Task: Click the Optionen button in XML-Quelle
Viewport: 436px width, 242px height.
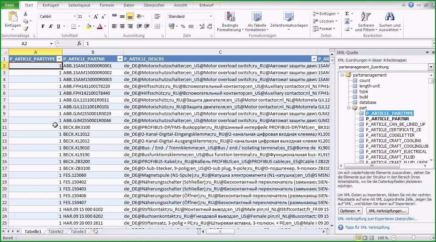Action: pyautogui.click(x=350, y=211)
